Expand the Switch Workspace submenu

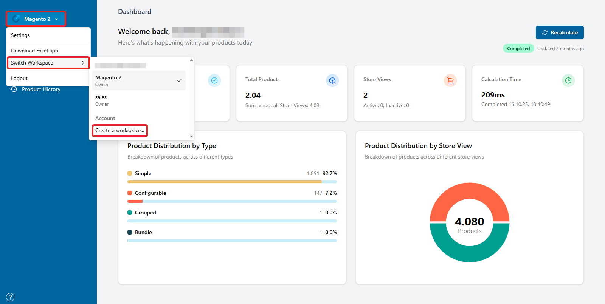(x=48, y=63)
